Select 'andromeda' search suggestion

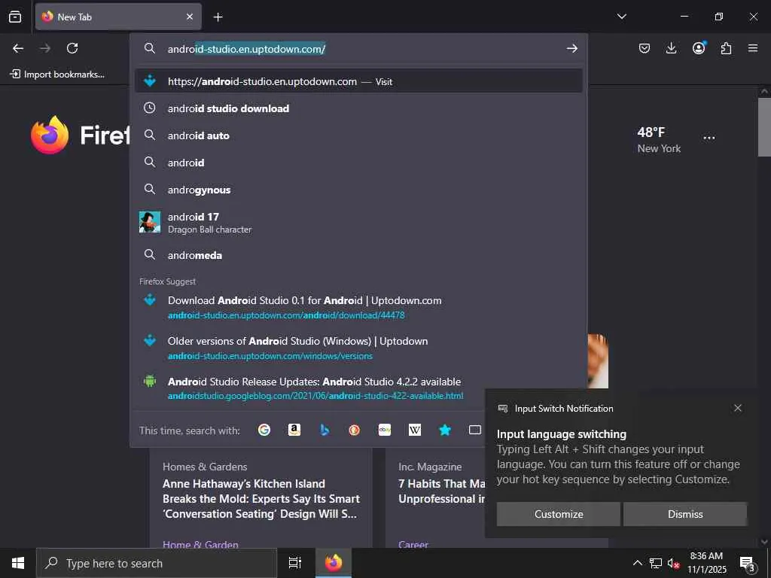coord(358,255)
